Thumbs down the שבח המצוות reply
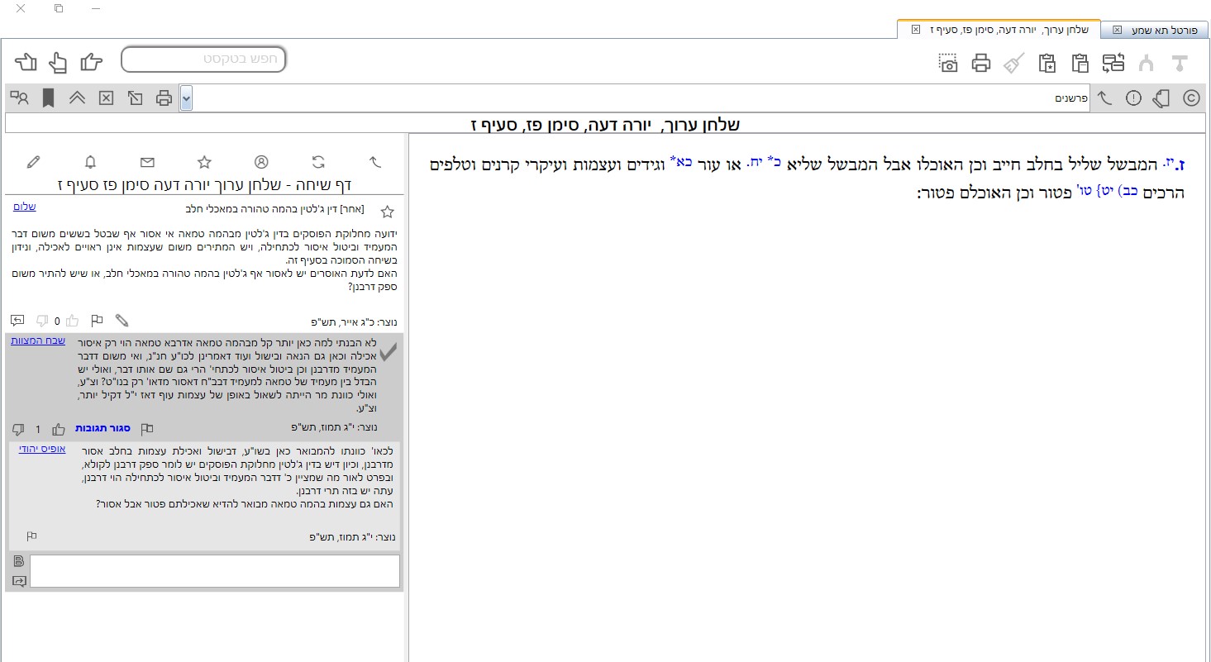 coord(18,429)
